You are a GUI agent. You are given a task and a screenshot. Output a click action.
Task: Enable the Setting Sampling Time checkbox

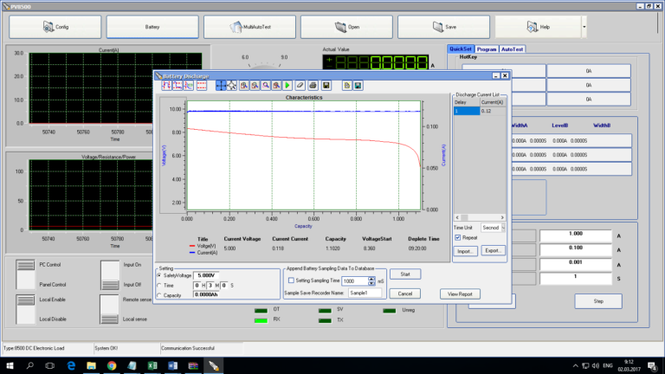(x=291, y=280)
